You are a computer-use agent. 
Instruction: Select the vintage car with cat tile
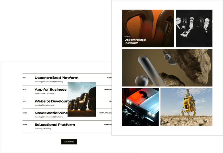(x=140, y=107)
